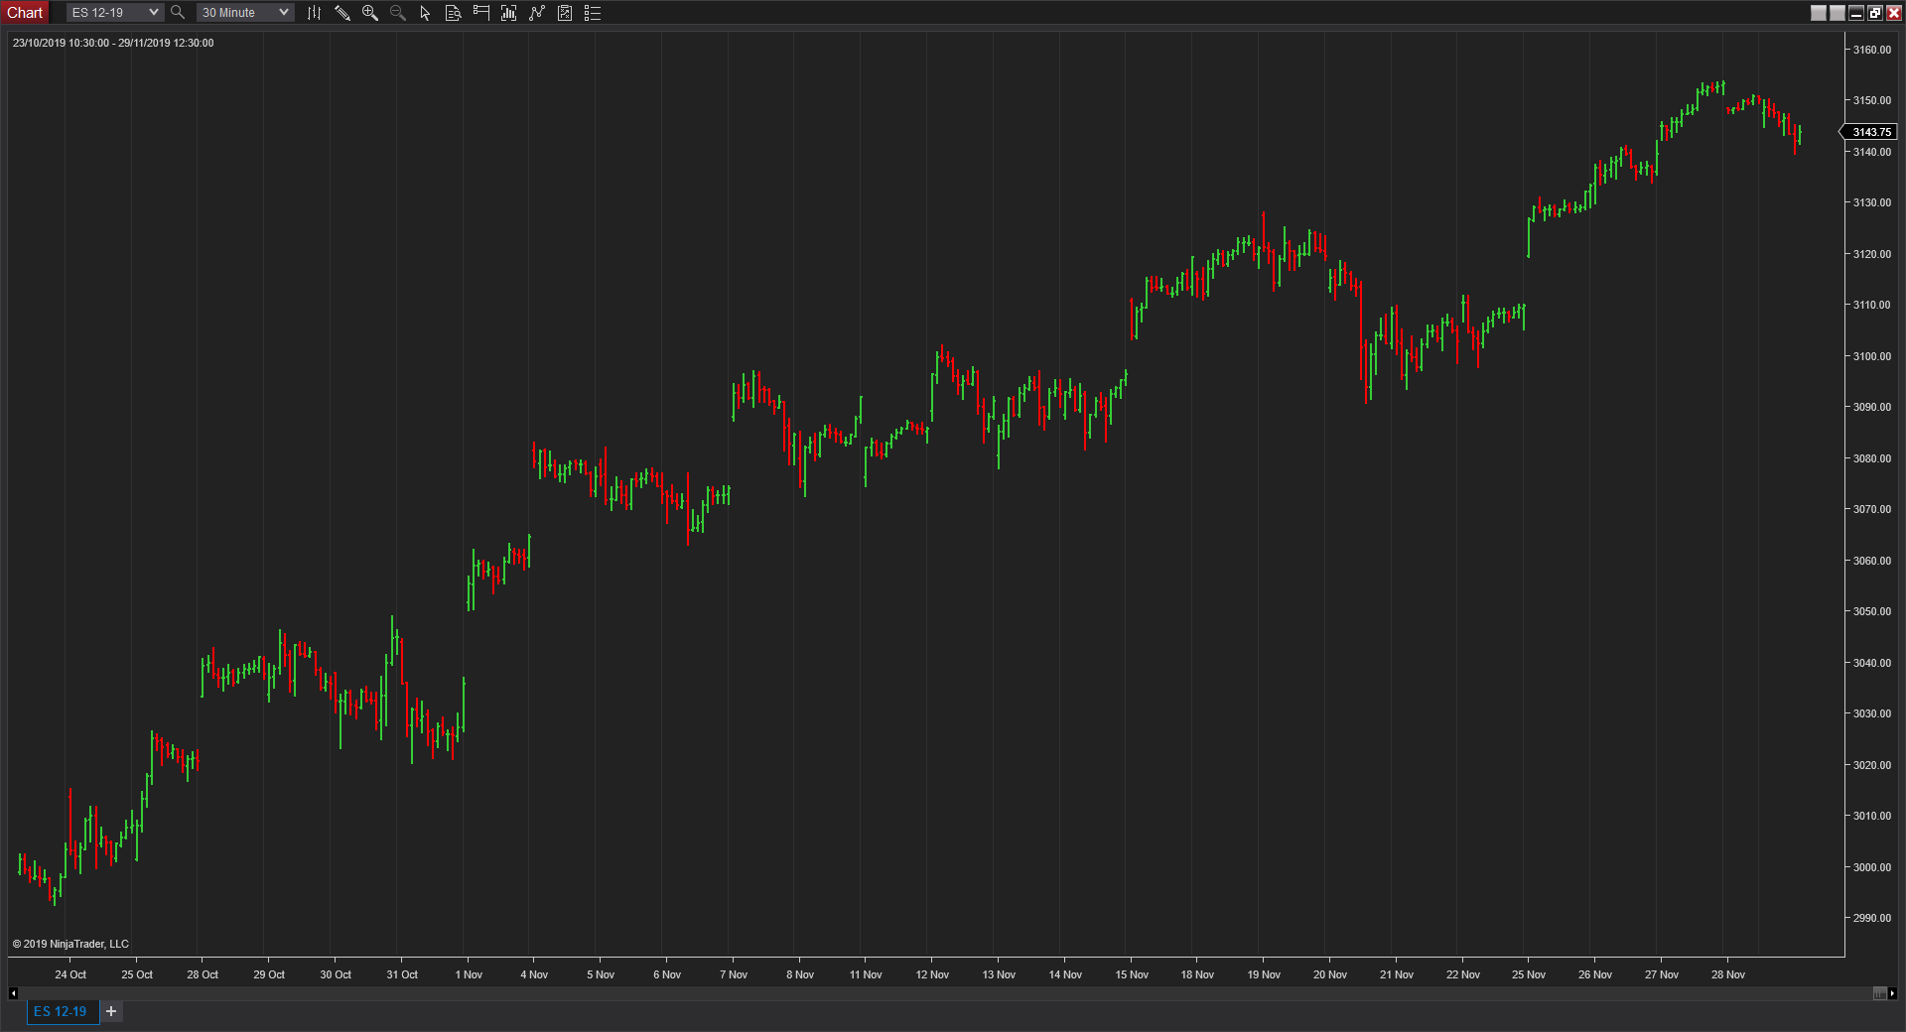Select the cursor pointer tool
The height and width of the screenshot is (1032, 1906).
[425, 13]
